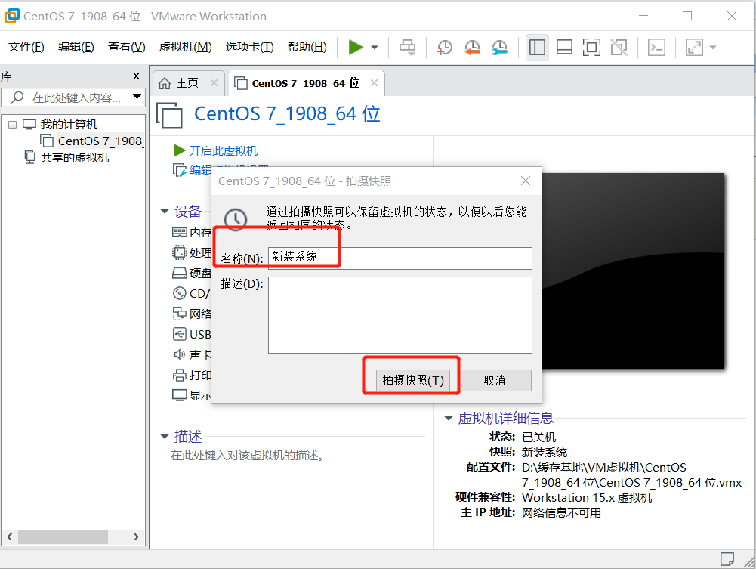Open the 帮助(H) menu
756x569 pixels.
click(x=307, y=47)
